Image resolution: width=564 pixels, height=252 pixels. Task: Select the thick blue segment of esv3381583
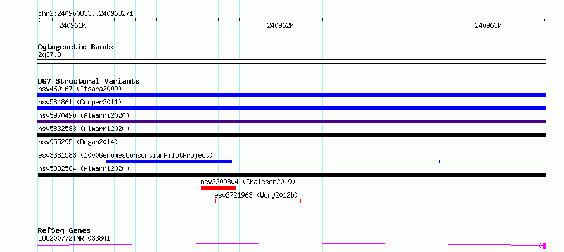169,161
